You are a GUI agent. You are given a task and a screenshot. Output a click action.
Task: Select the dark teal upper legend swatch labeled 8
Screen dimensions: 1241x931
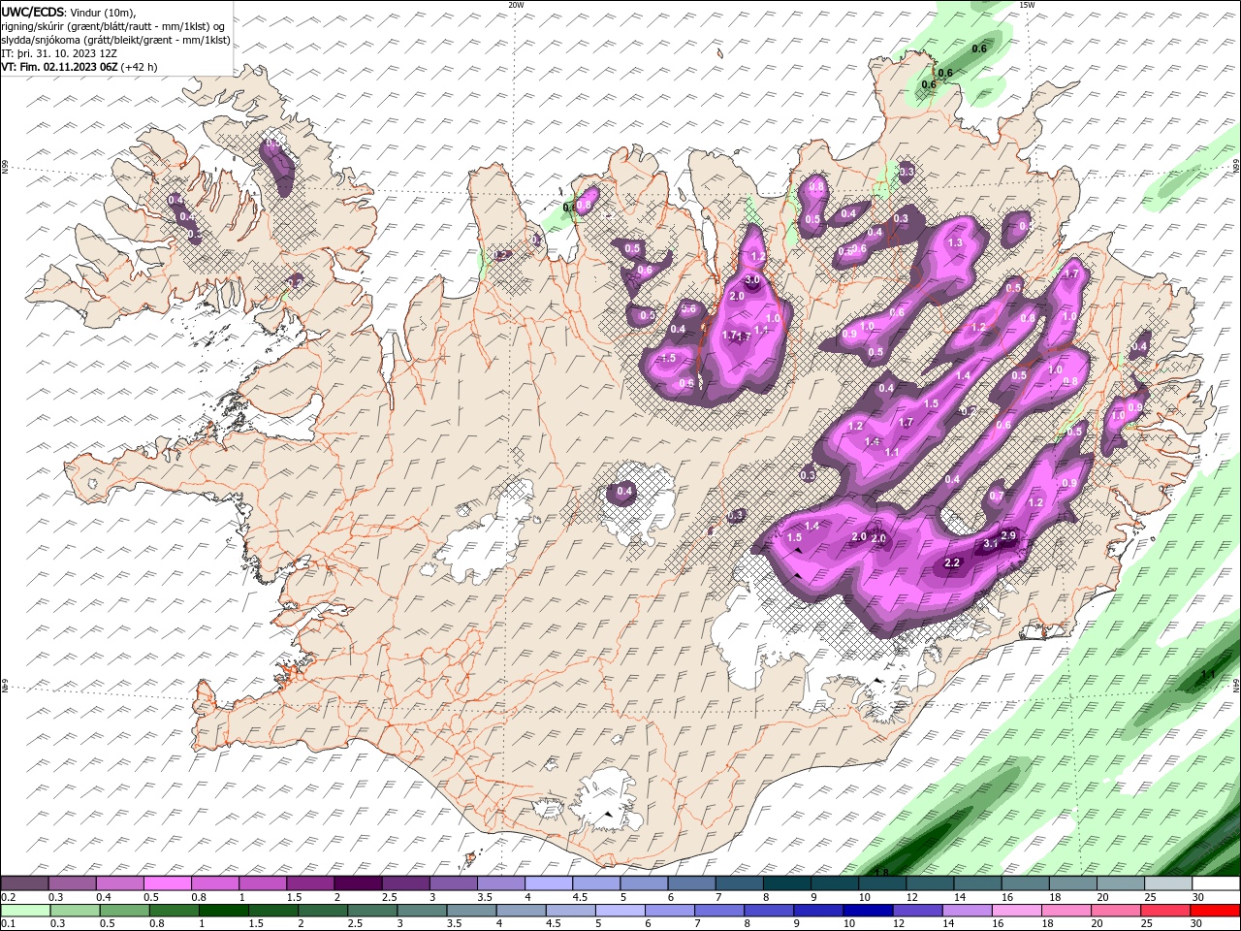pyautogui.click(x=786, y=883)
